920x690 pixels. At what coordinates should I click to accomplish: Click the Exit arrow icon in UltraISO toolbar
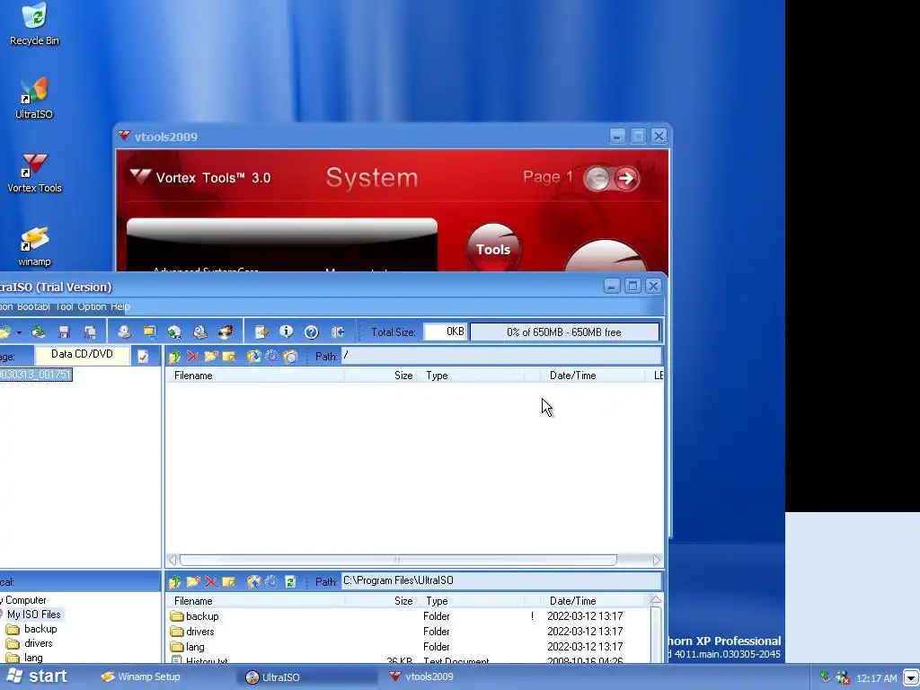[338, 332]
